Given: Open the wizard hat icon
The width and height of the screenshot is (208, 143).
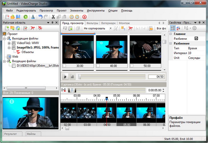Looking at the screenshot, I should [33, 17].
